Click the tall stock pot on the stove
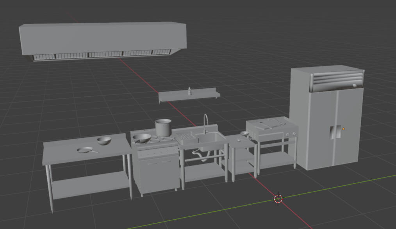 (163, 128)
